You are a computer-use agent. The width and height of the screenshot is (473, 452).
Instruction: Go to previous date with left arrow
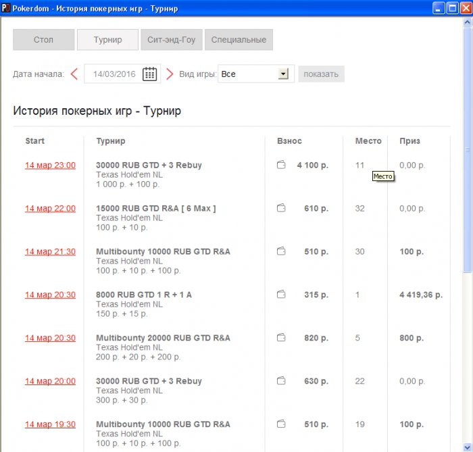click(x=74, y=74)
